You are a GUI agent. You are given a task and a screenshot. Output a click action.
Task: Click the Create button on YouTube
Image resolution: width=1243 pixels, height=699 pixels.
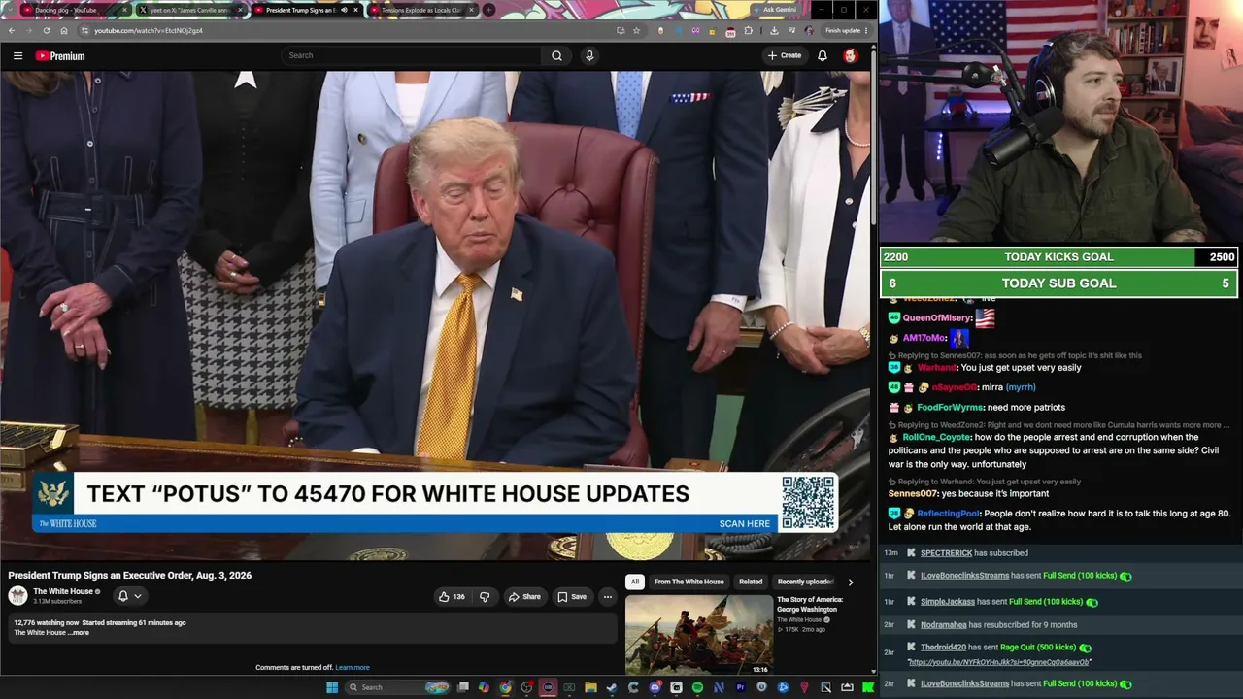point(785,56)
